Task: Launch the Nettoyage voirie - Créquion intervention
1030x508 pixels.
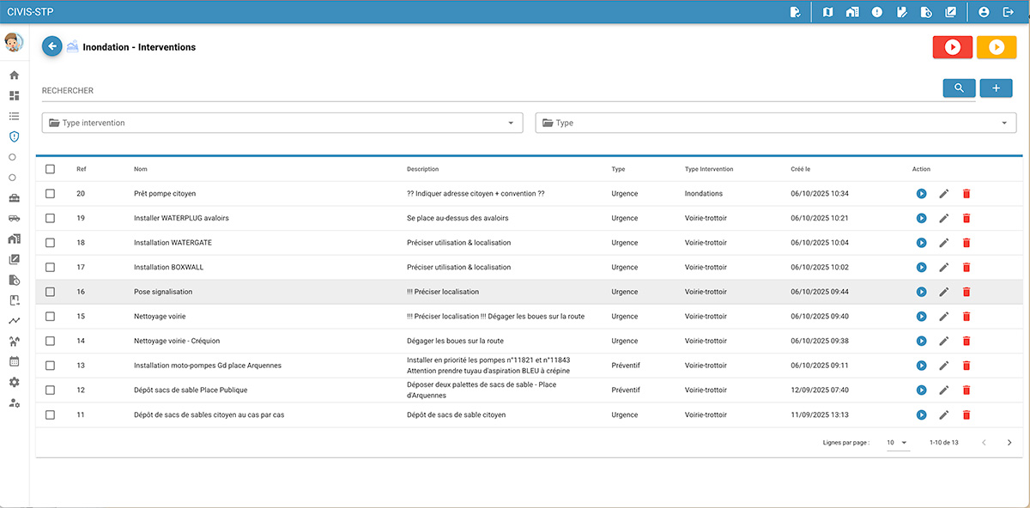Action: click(x=921, y=342)
